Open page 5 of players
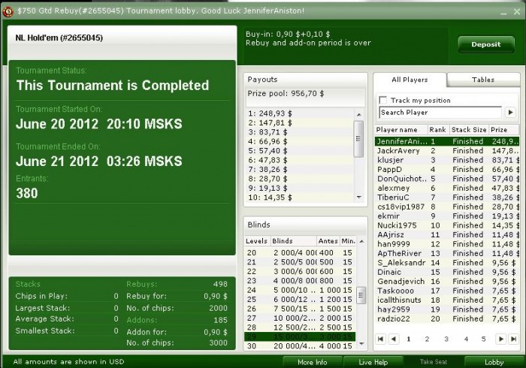The width and height of the screenshot is (526, 368). click(x=483, y=339)
